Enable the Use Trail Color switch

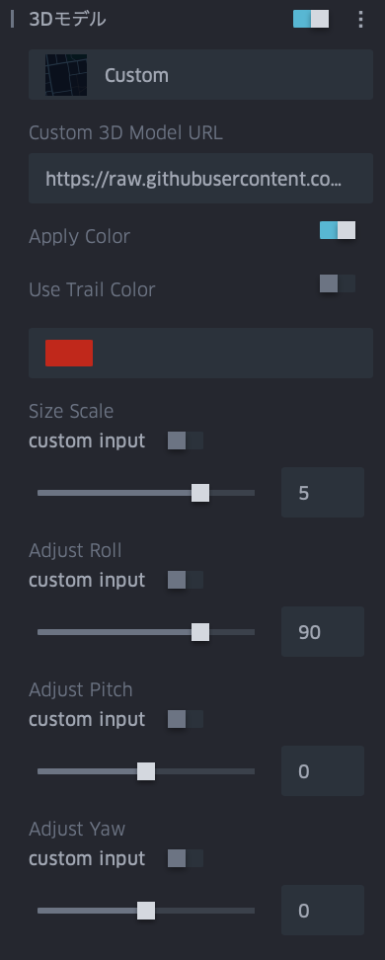[x=338, y=283]
